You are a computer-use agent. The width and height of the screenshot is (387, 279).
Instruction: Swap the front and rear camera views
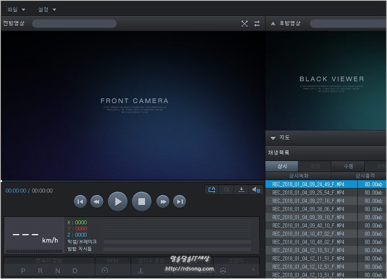pos(257,23)
